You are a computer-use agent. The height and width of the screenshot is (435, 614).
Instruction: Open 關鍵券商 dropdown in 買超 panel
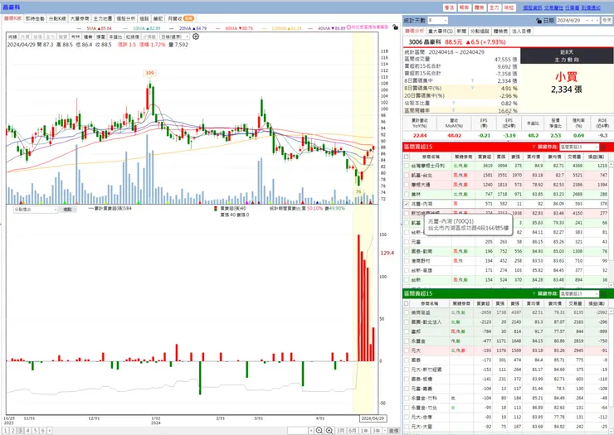[579, 147]
